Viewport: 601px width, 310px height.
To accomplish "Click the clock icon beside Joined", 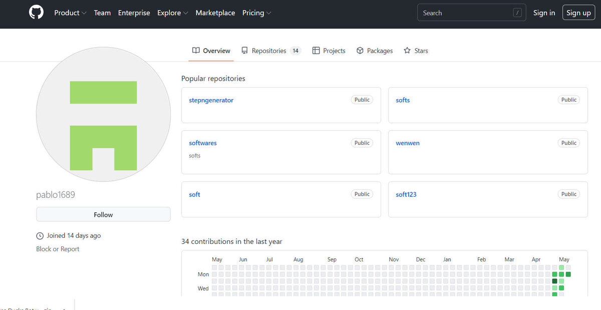I will click(40, 236).
